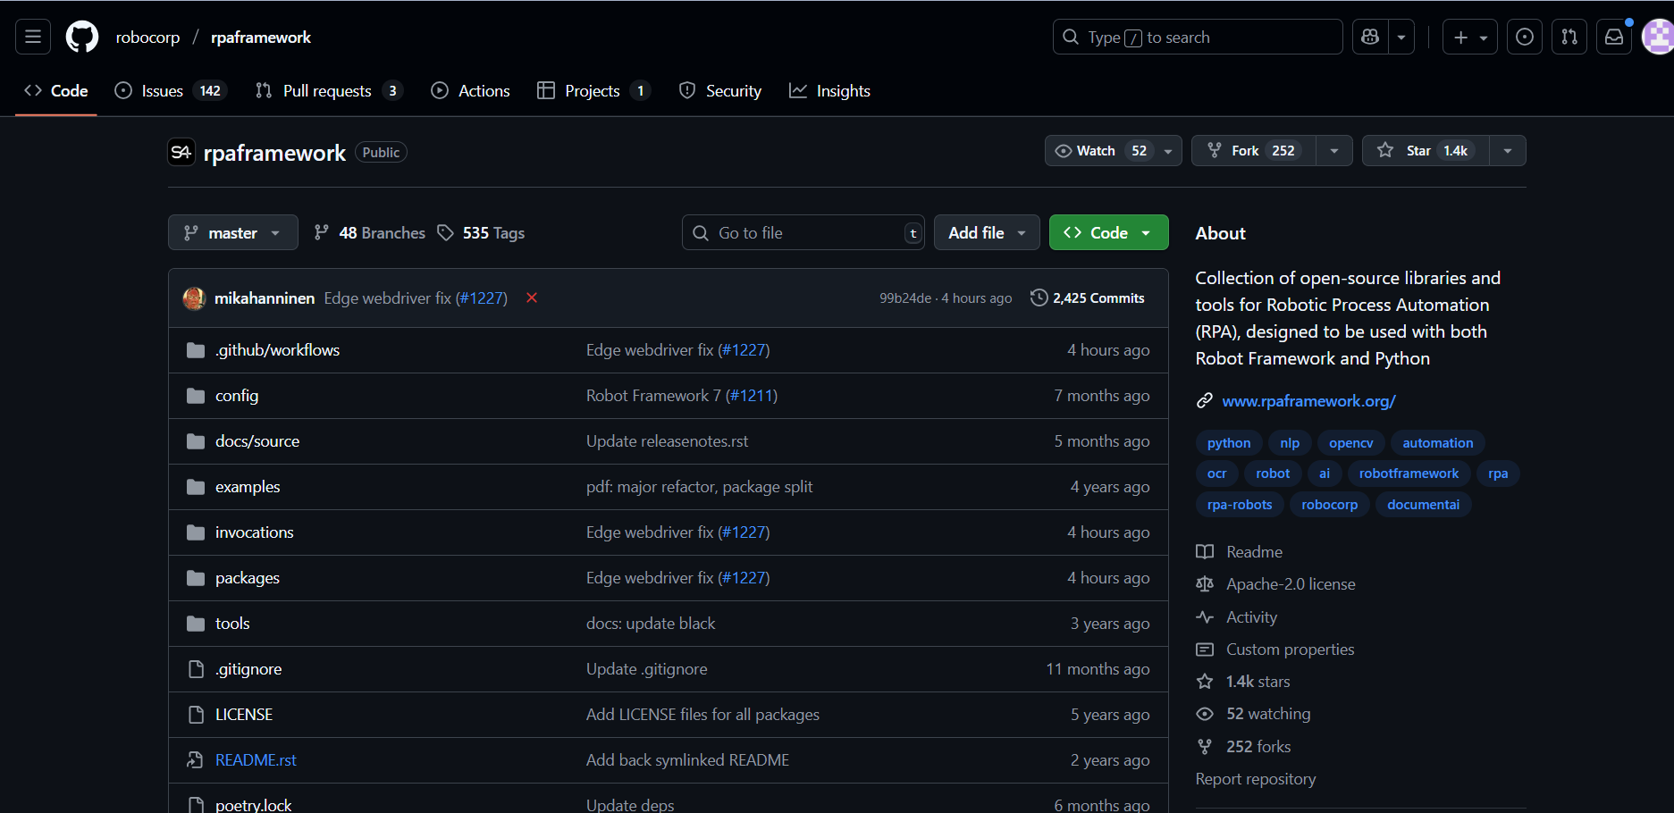1674x813 pixels.
Task: Click the Fork button
Action: click(1253, 150)
